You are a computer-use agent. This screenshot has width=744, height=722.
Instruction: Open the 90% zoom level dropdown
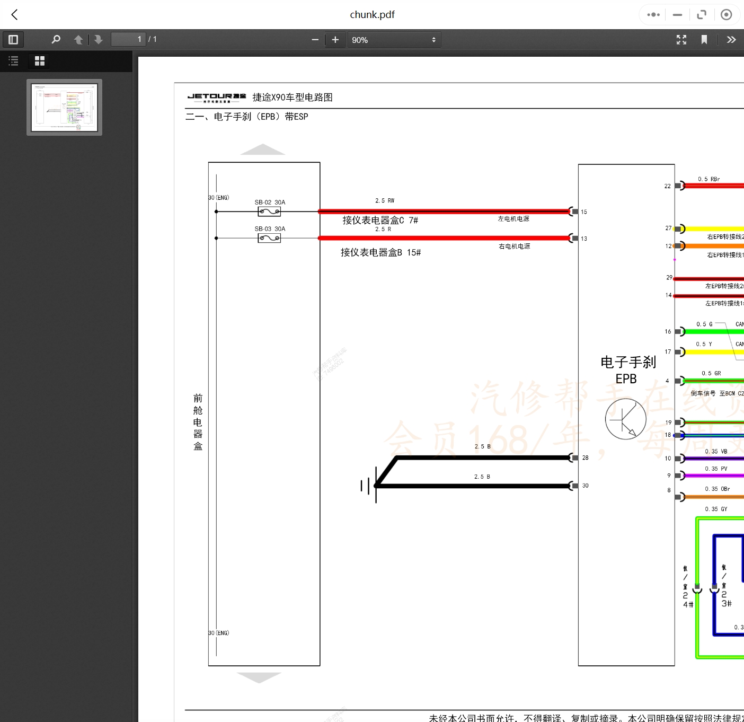(394, 40)
